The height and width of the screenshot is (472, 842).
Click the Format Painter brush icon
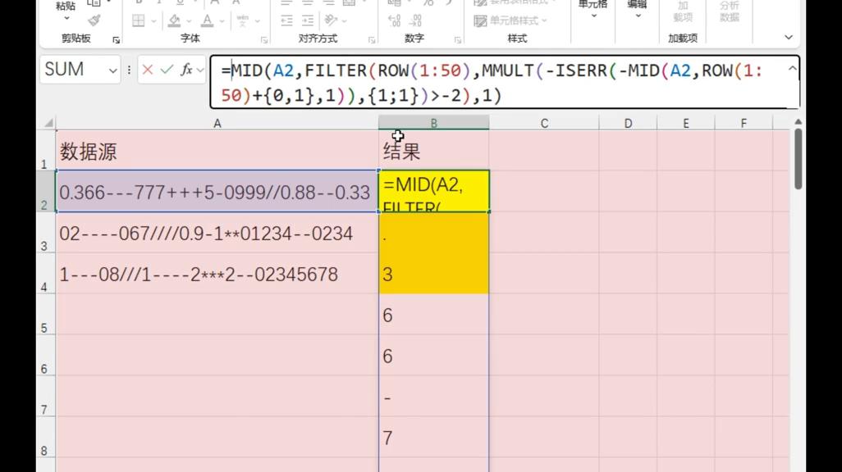click(94, 21)
